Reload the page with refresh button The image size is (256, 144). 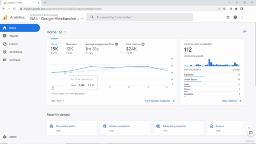pos(14,9)
